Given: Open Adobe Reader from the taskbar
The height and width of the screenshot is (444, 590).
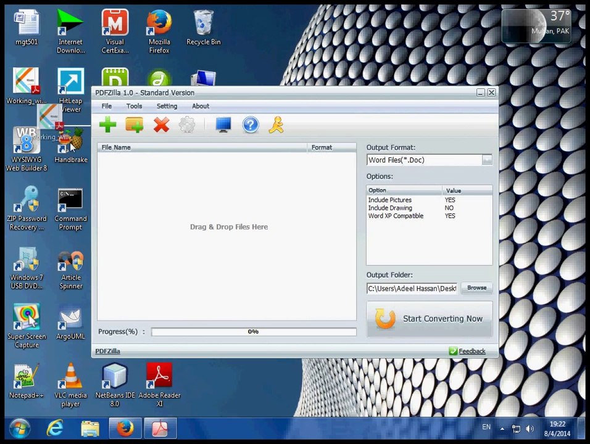Looking at the screenshot, I should (160, 428).
